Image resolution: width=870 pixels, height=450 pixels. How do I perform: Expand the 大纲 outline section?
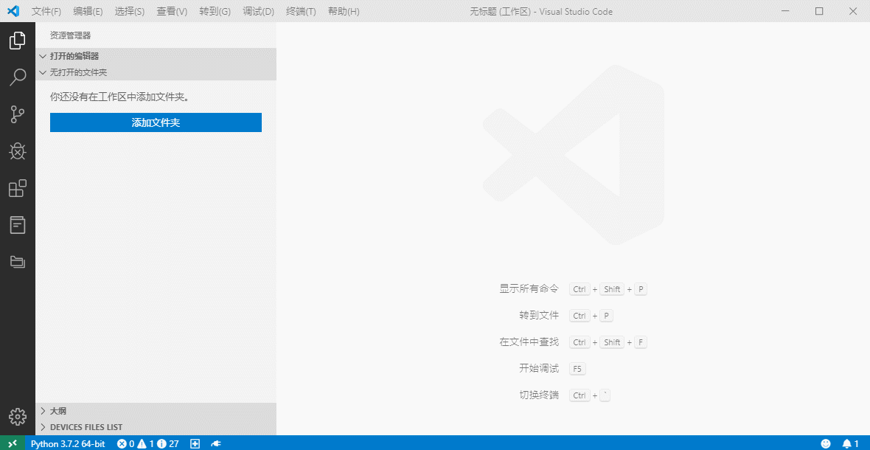(x=58, y=411)
